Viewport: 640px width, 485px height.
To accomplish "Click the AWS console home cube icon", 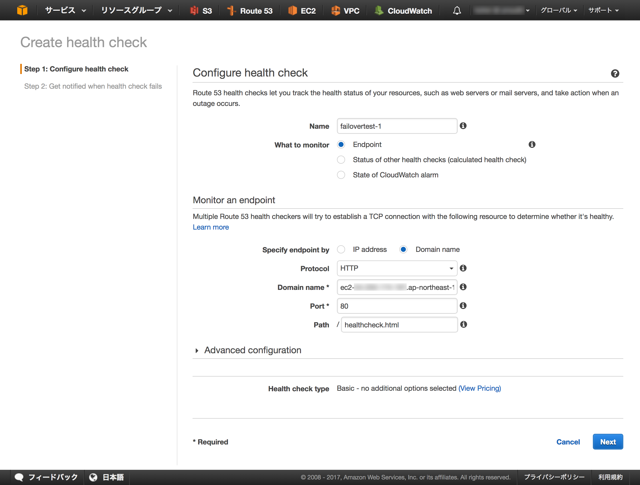I will click(22, 10).
